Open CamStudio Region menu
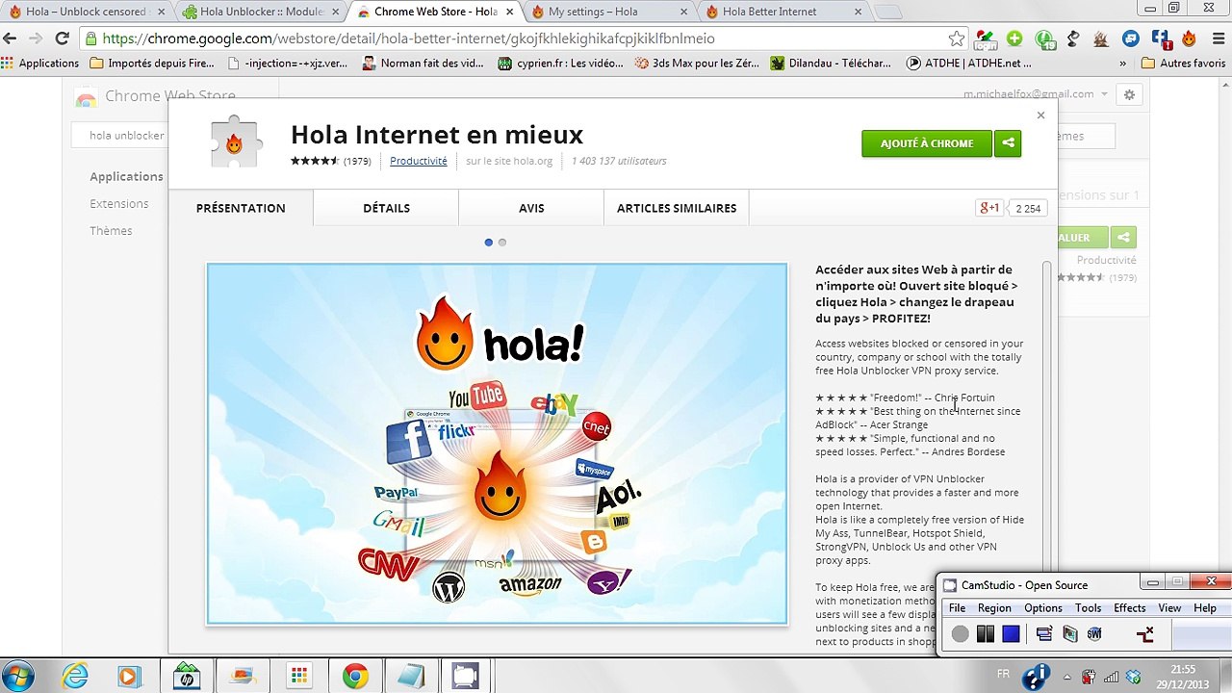Screen dimensions: 1232x693 click(x=994, y=608)
